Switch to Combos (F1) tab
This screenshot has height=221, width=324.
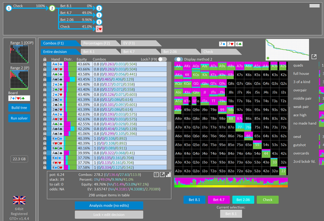[60, 43]
